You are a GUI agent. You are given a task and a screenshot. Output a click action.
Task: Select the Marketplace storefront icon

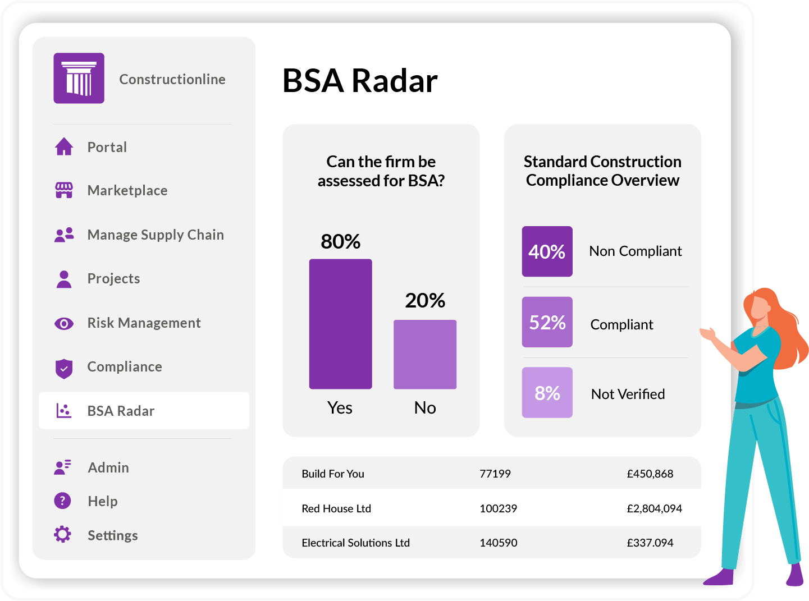click(64, 190)
